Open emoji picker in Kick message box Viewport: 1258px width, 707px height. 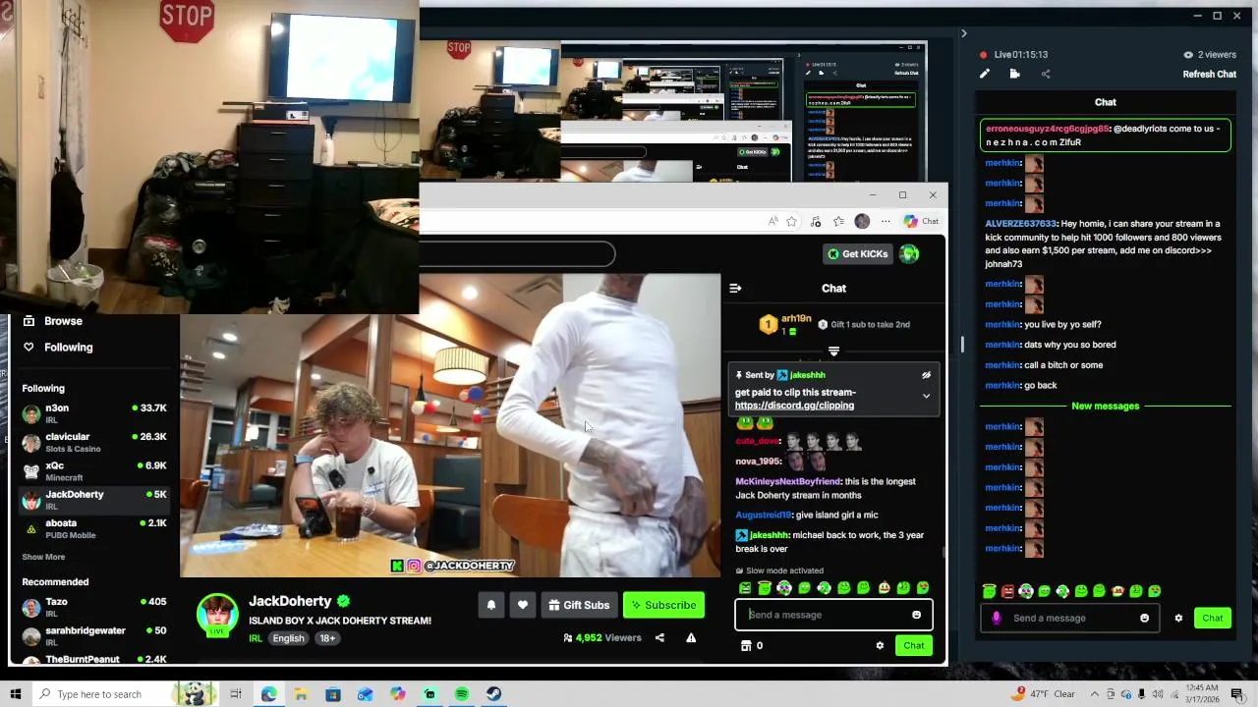click(x=916, y=615)
